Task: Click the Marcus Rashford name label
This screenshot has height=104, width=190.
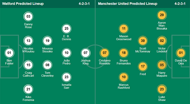Action: pyautogui.click(x=123, y=86)
